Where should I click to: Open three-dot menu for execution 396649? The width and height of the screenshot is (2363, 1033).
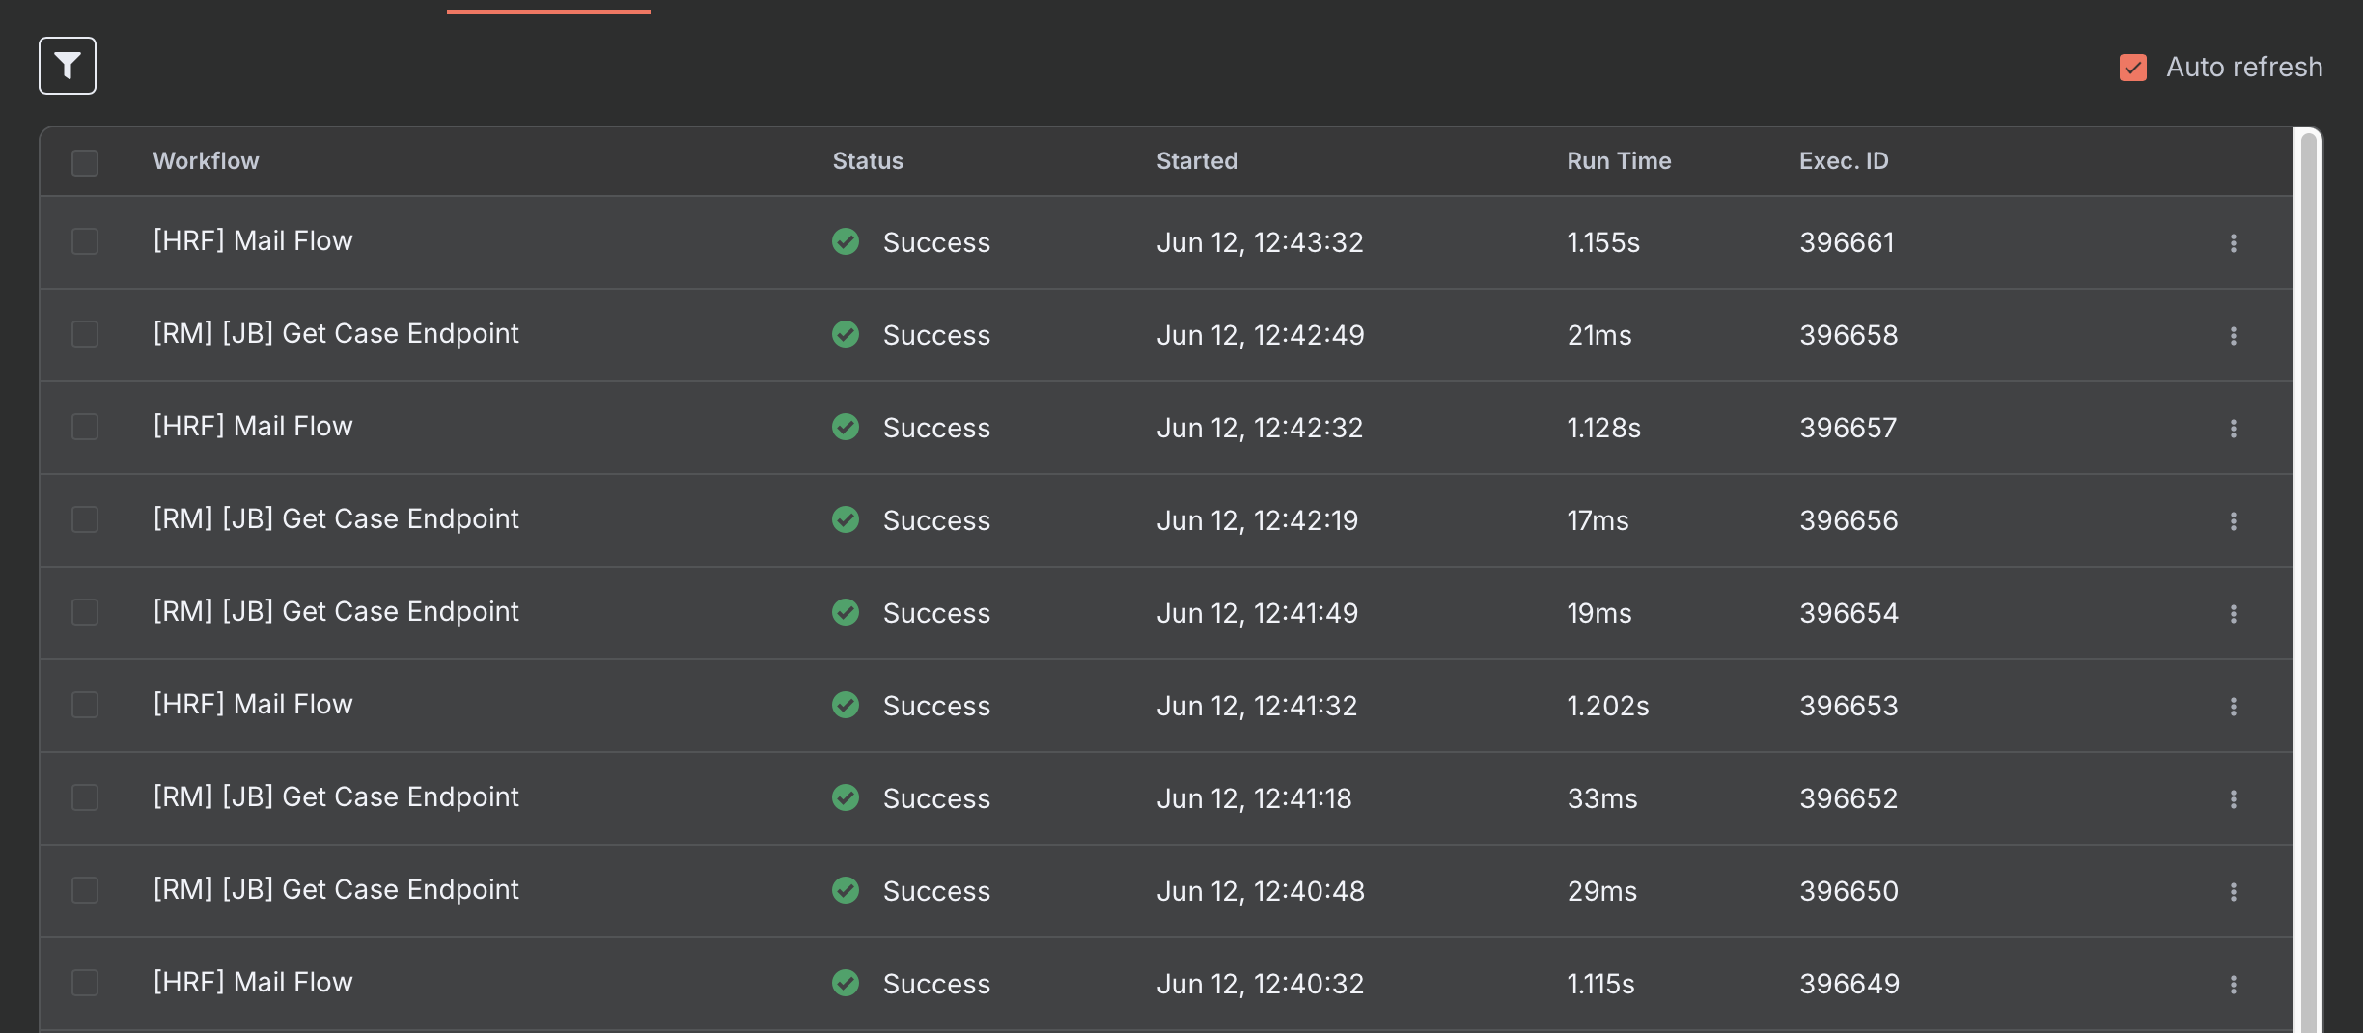click(x=2233, y=984)
